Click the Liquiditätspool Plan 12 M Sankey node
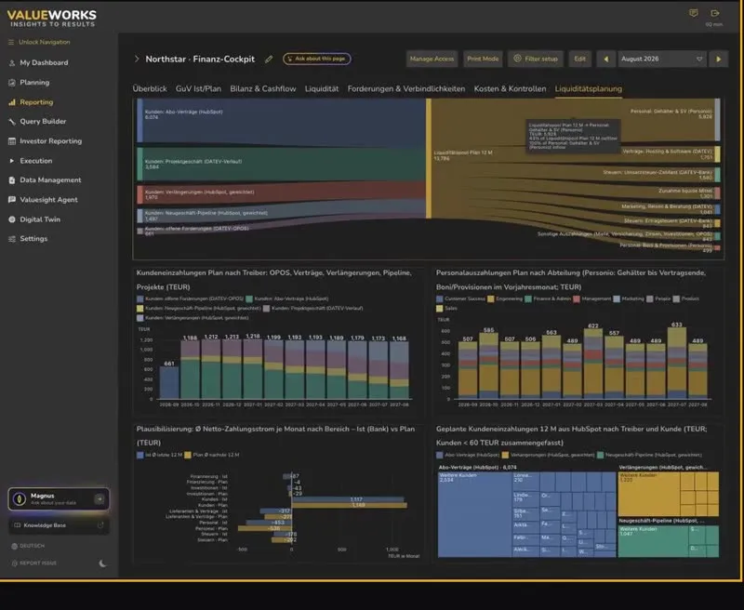Viewport: 744px width, 610px height. (x=429, y=158)
